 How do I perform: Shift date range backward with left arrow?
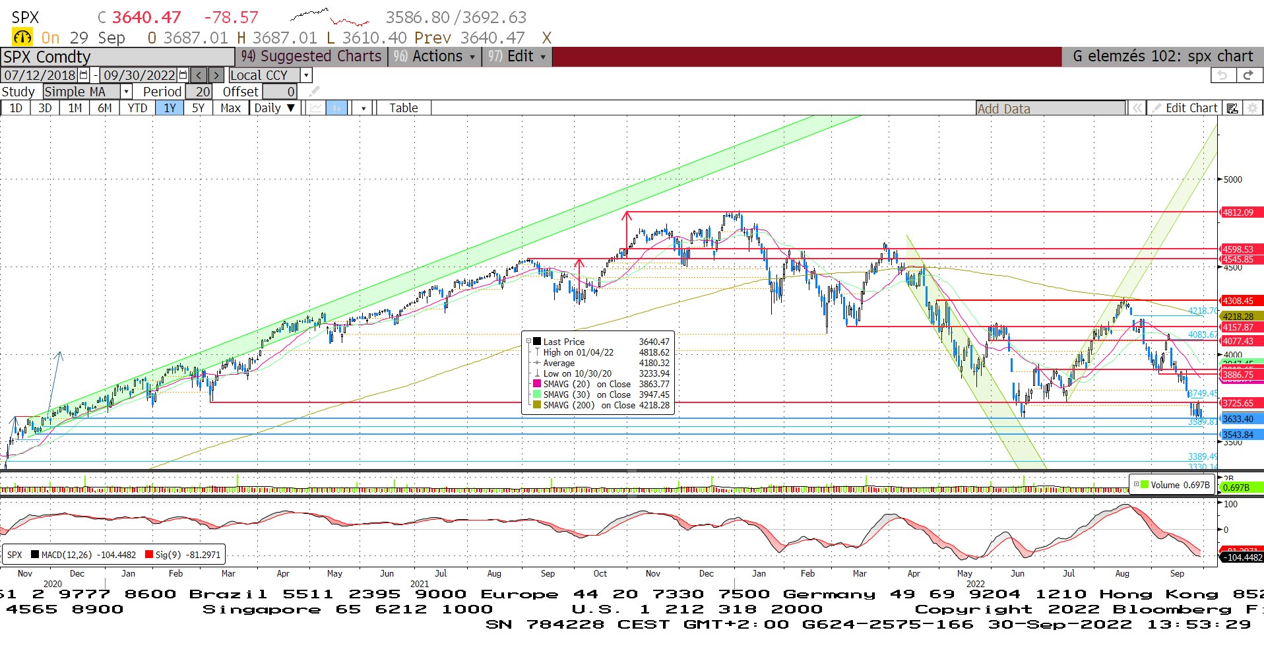[x=199, y=75]
